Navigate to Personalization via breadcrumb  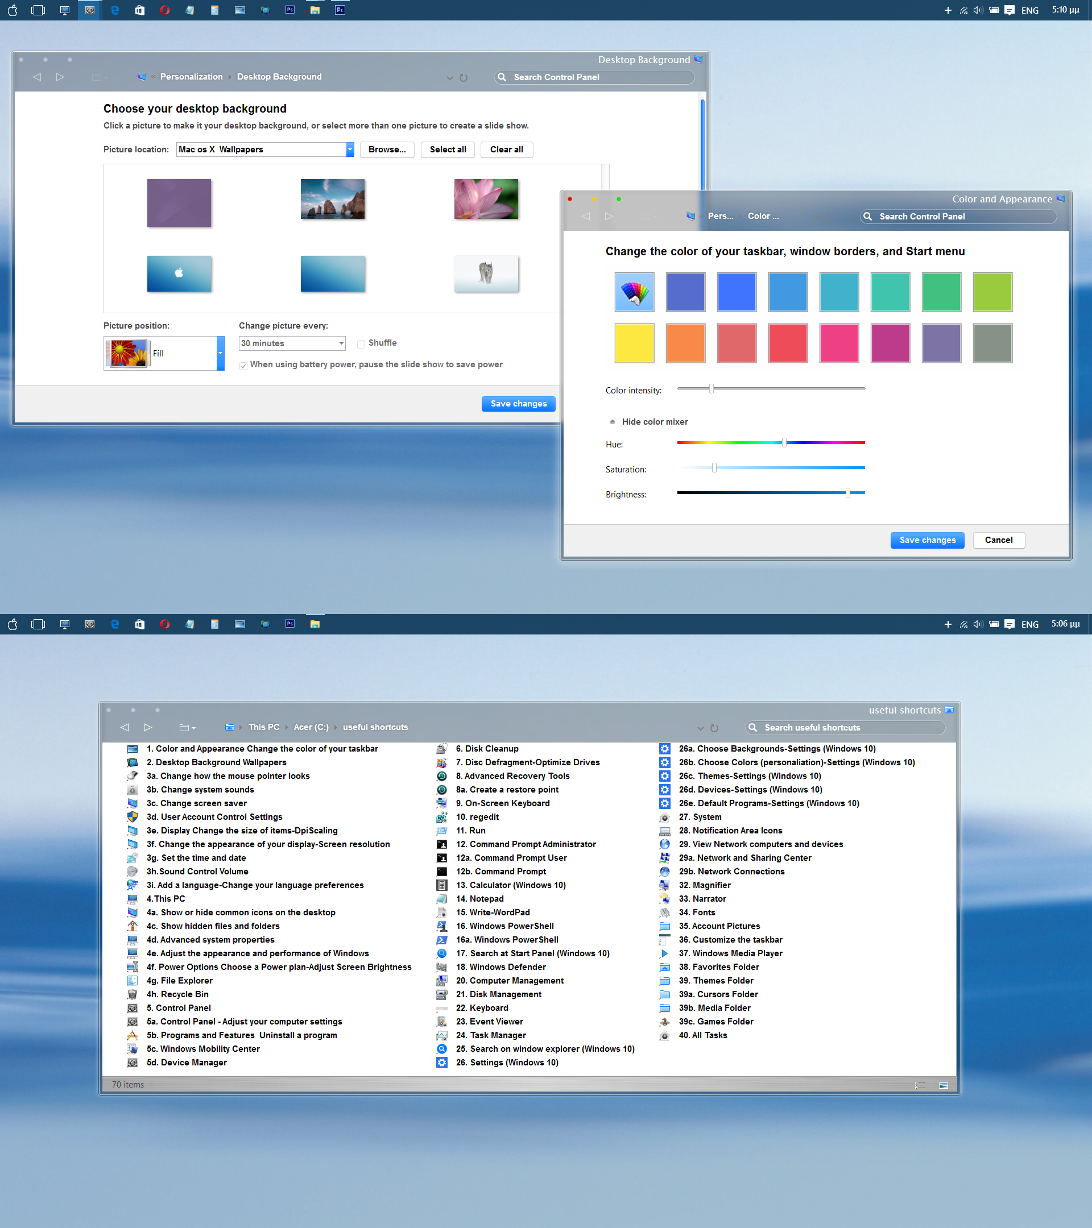point(191,76)
